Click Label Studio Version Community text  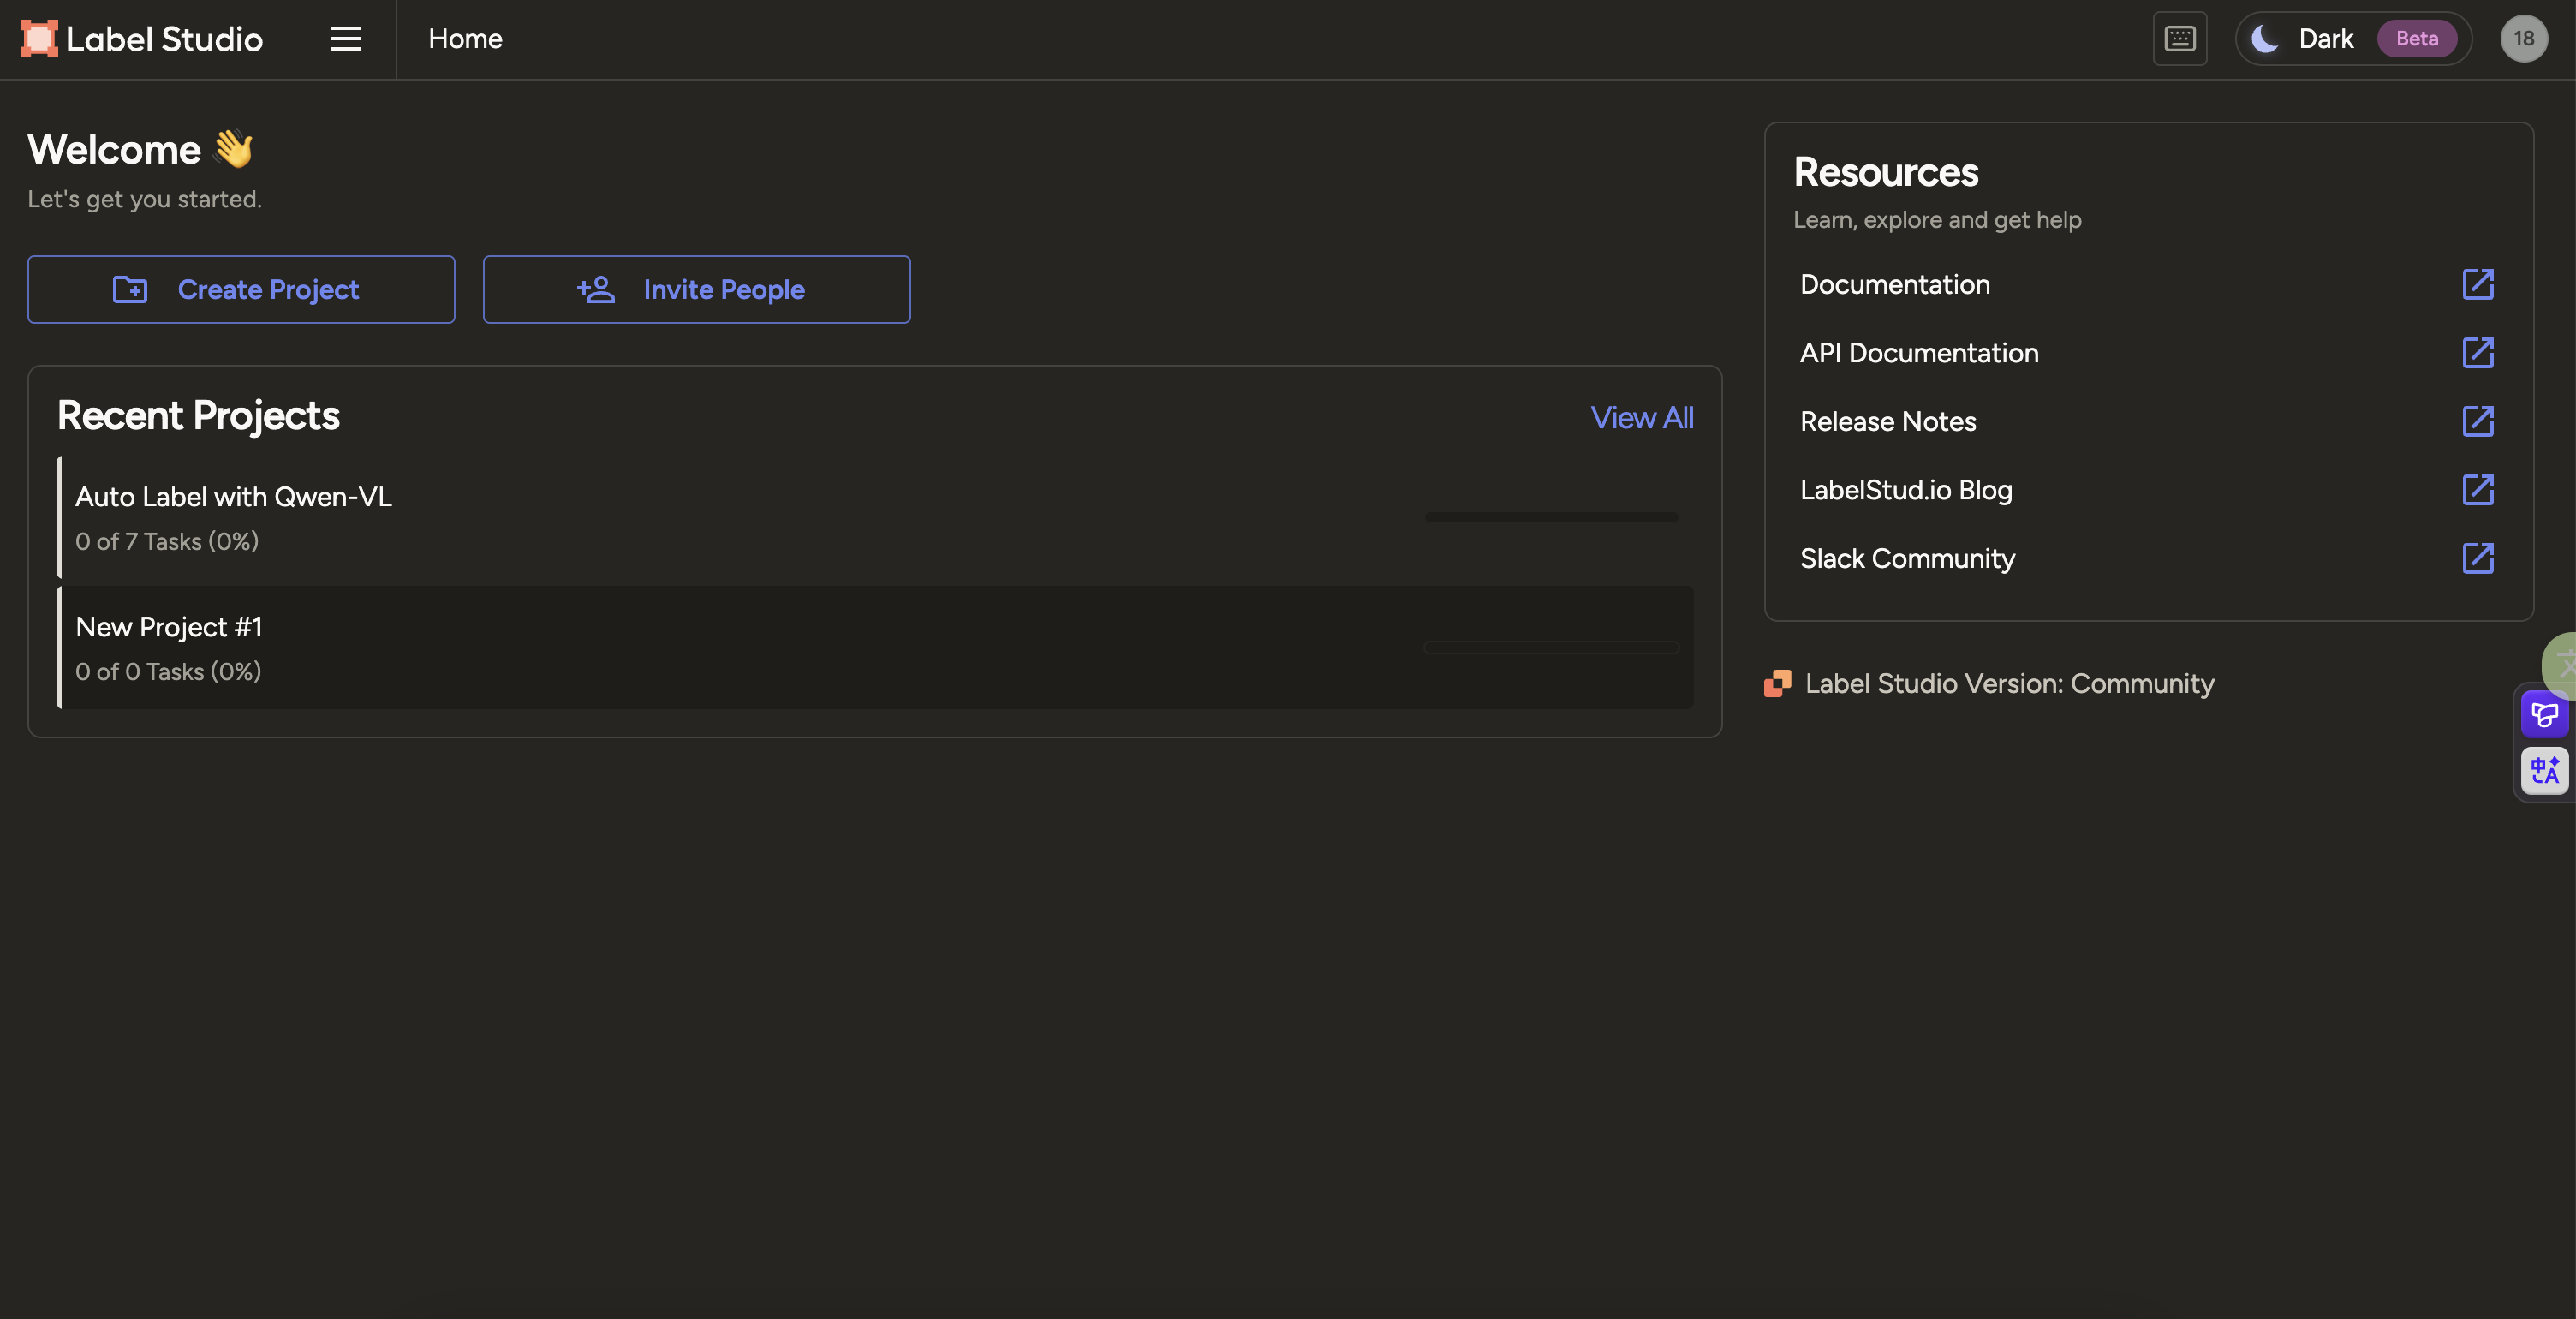(x=2008, y=684)
